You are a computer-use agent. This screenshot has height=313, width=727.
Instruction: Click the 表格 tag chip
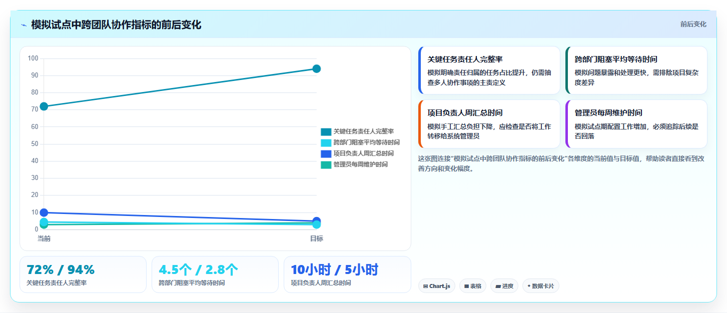(472, 286)
